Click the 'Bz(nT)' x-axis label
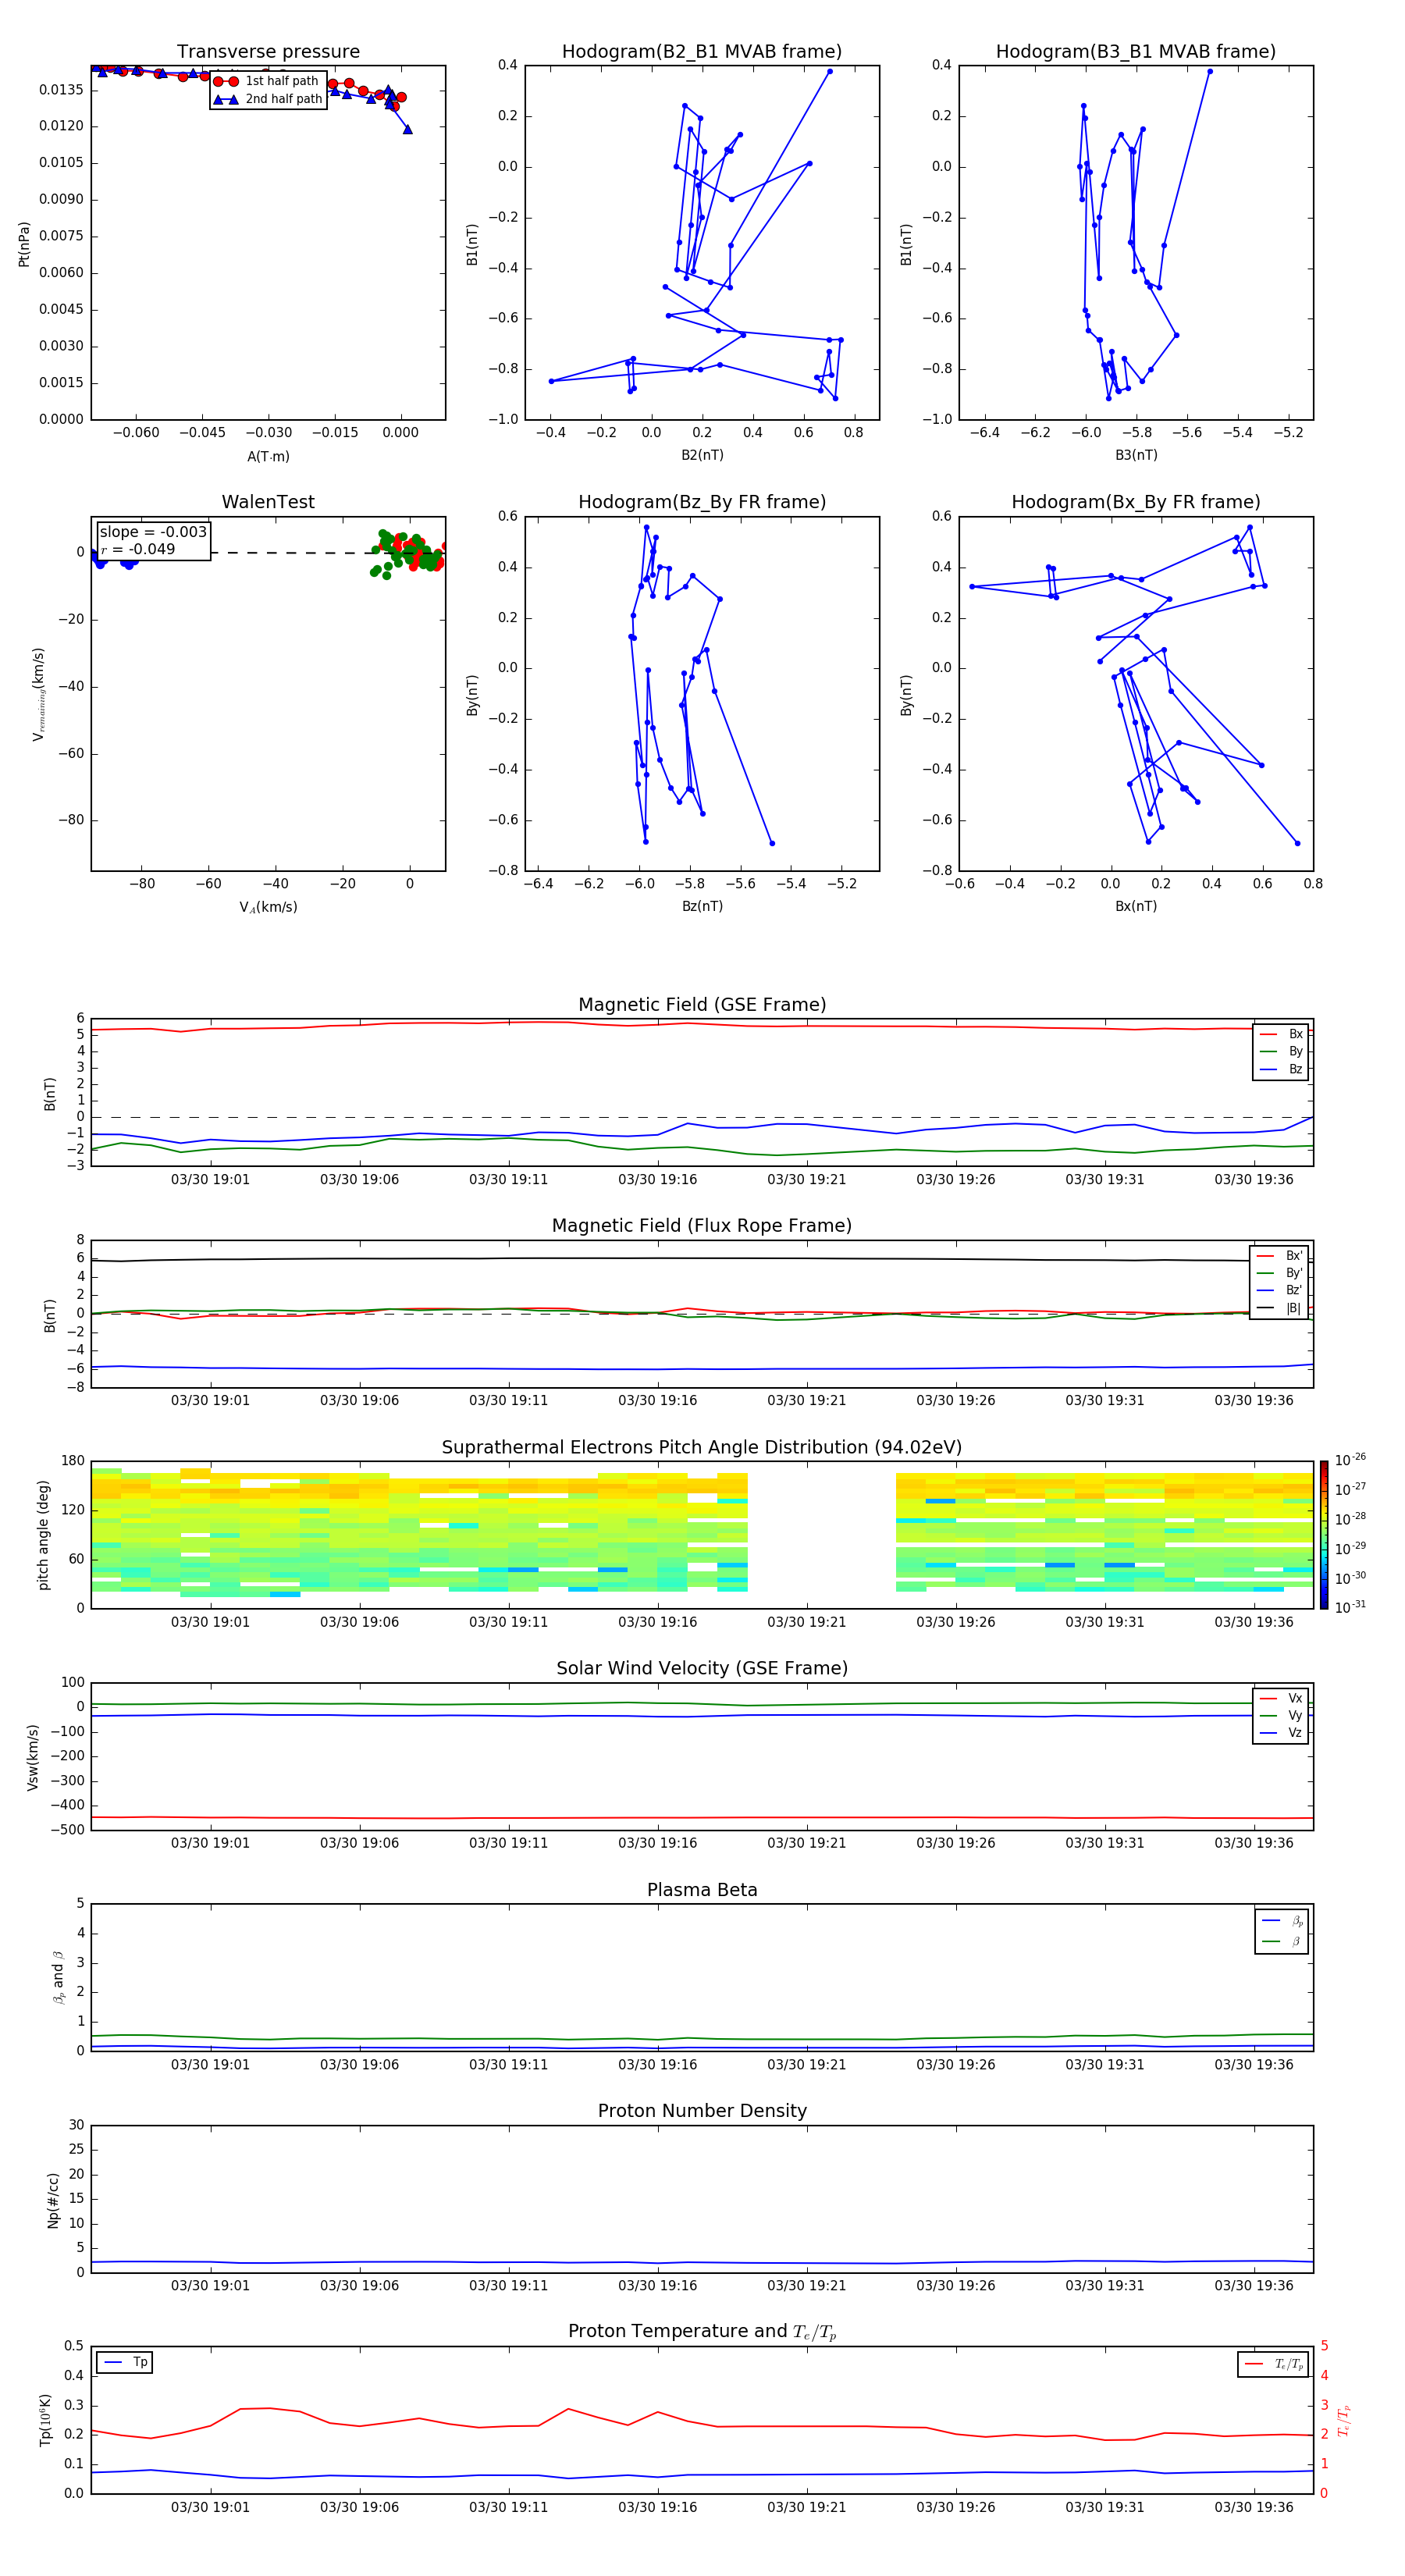 702,906
